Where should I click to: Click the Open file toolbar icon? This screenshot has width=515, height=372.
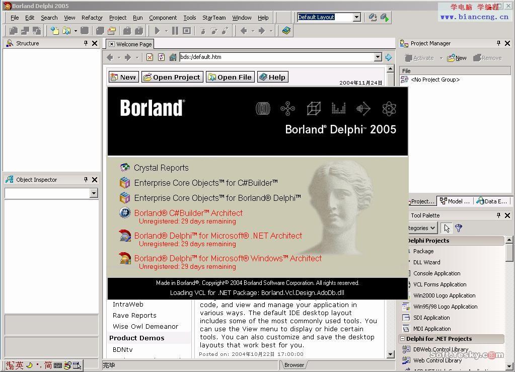pyautogui.click(x=66, y=31)
